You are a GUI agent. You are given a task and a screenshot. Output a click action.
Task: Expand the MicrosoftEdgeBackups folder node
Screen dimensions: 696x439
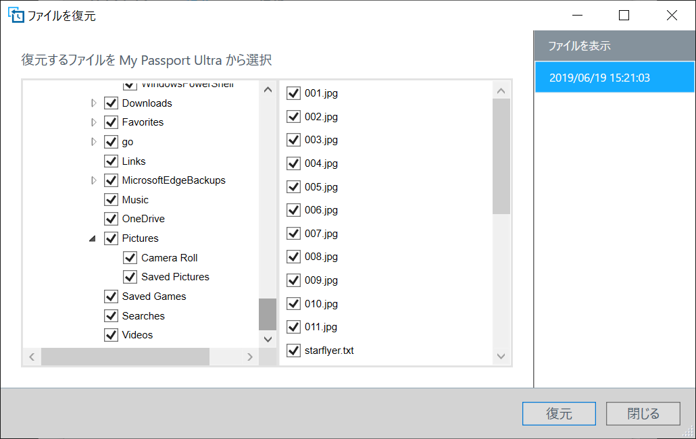[x=94, y=180]
